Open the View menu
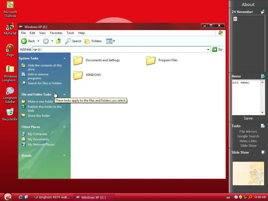The width and height of the screenshot is (268, 201). click(x=42, y=33)
